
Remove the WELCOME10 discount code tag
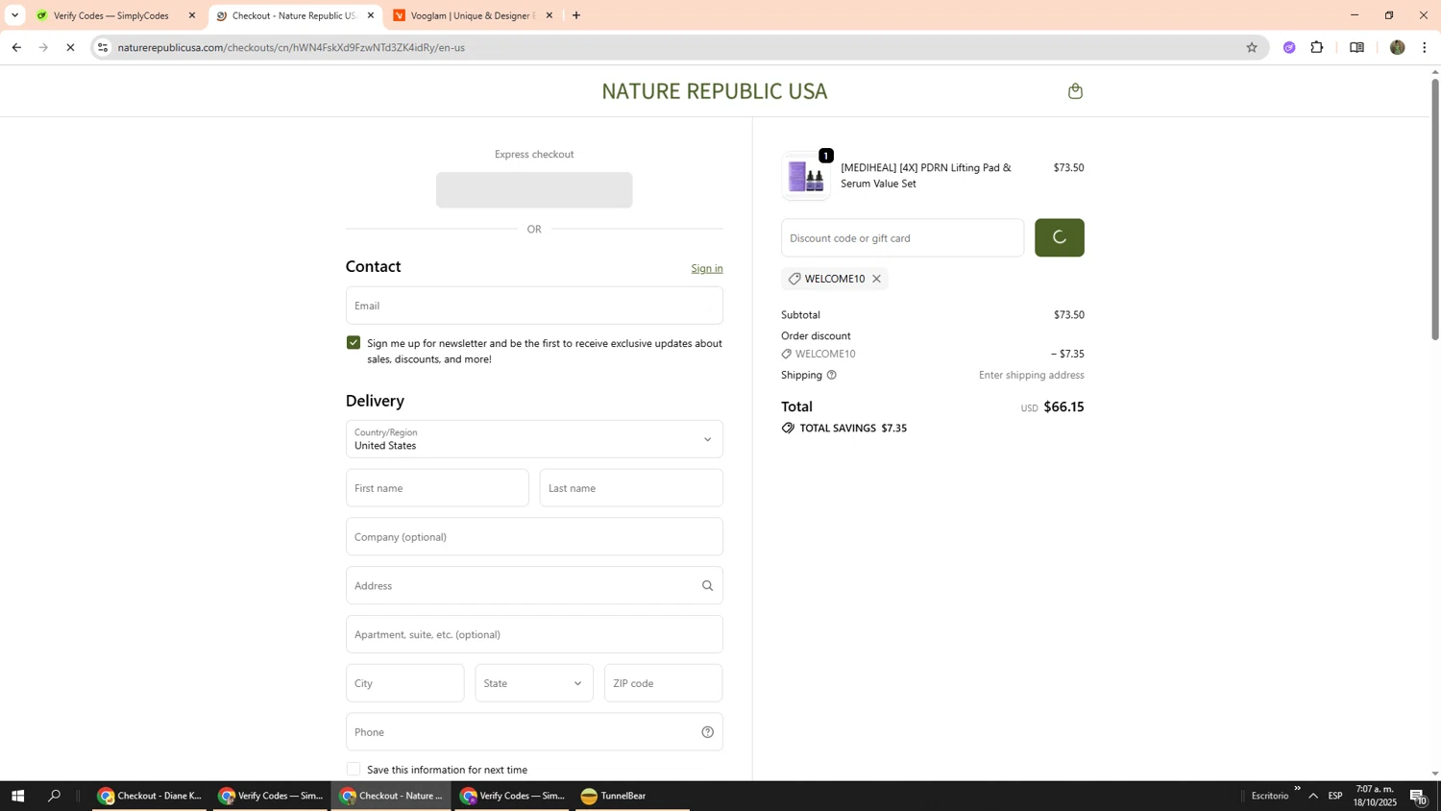coord(876,279)
